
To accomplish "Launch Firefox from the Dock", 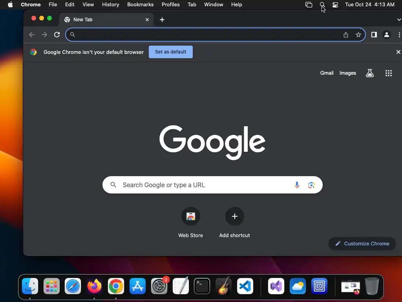I will 94,286.
